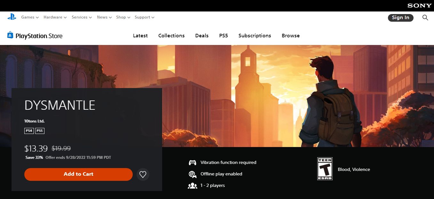Open the Latest store tab
Image resolution: width=434 pixels, height=199 pixels.
140,36
